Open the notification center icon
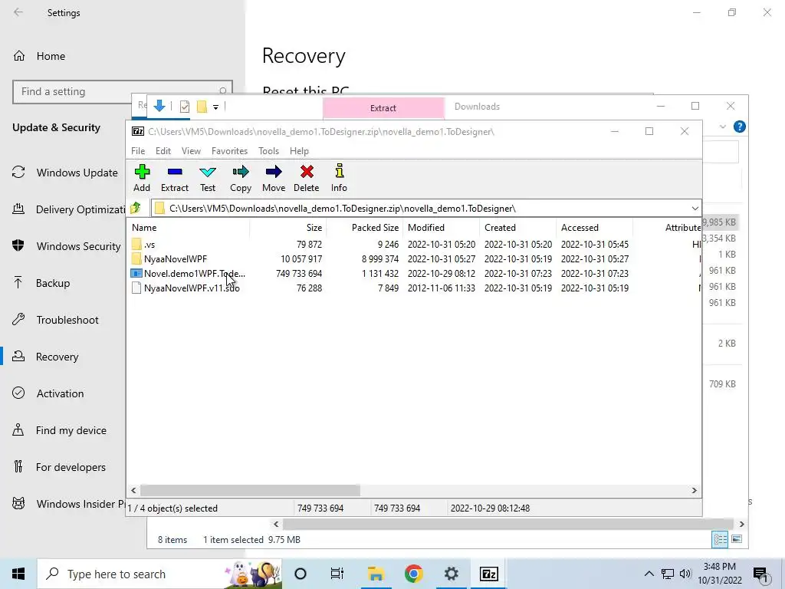Screen dimensions: 785x589 [x=760, y=574]
